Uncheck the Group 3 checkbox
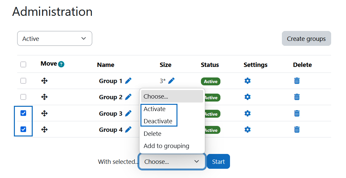The width and height of the screenshot is (346, 178). [23, 113]
